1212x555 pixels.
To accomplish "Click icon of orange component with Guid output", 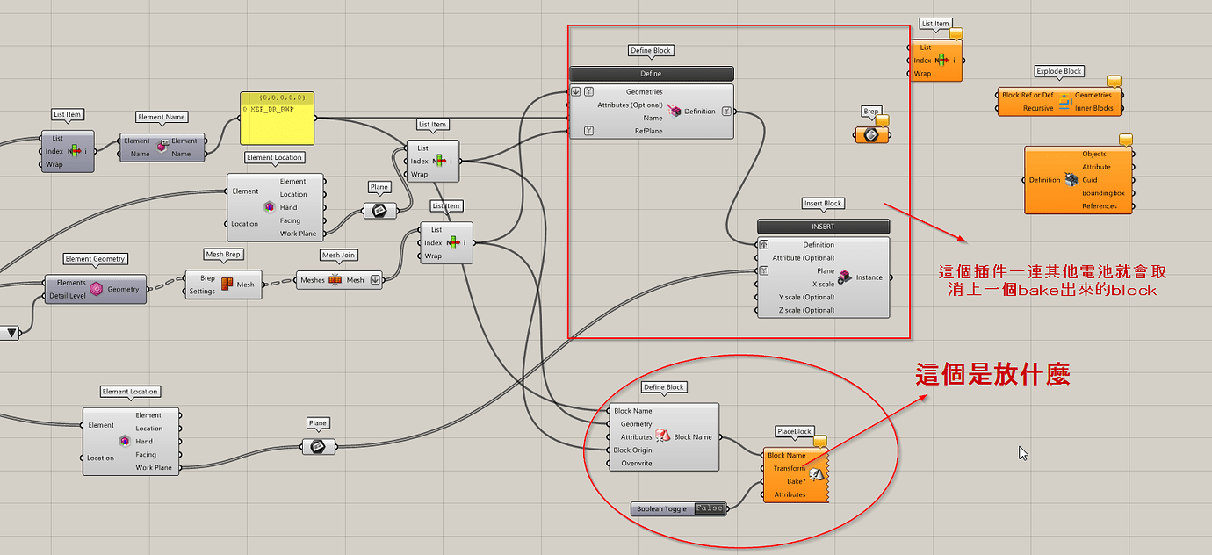I will coord(1071,180).
